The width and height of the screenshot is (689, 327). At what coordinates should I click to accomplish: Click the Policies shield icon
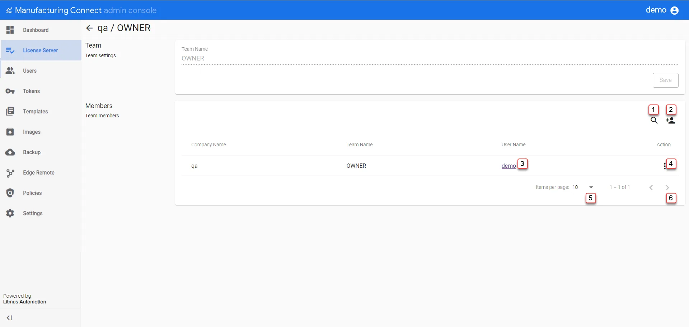coord(10,193)
